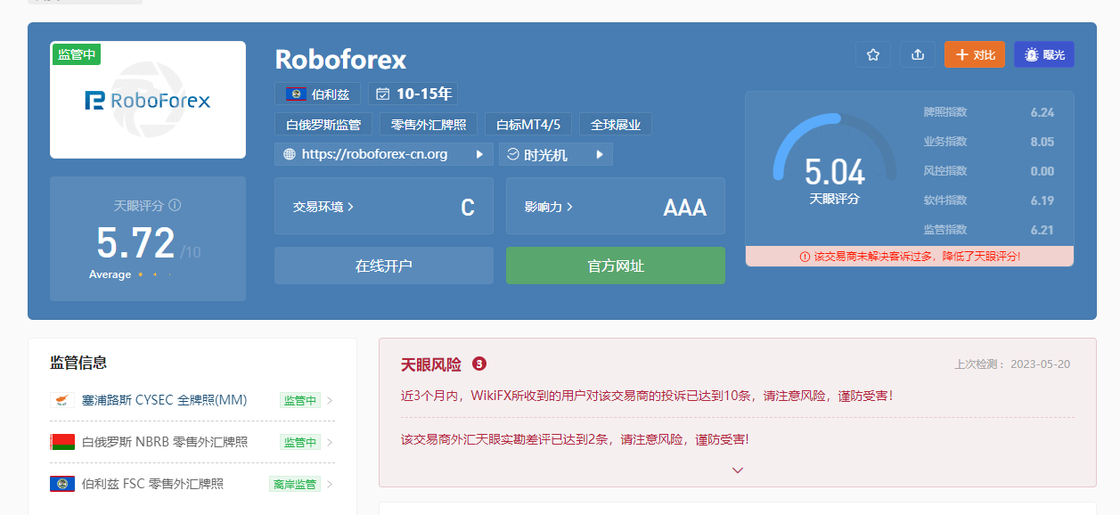Click the 天眼评分 info icon
This screenshot has width=1120, height=515.
175,205
